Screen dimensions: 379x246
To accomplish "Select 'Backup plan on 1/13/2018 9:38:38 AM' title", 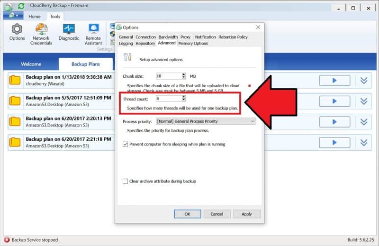I will tap(69, 77).
